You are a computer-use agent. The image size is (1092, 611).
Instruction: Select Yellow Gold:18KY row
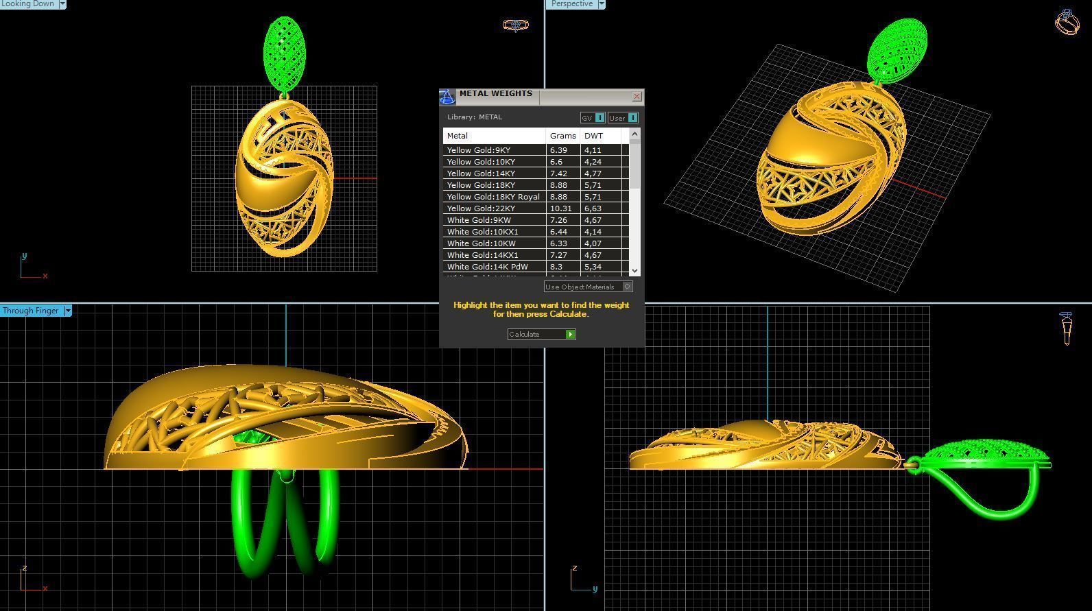[x=536, y=185]
